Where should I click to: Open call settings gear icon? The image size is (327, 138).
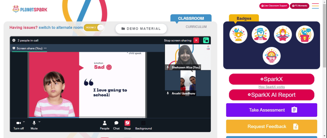[14, 40]
